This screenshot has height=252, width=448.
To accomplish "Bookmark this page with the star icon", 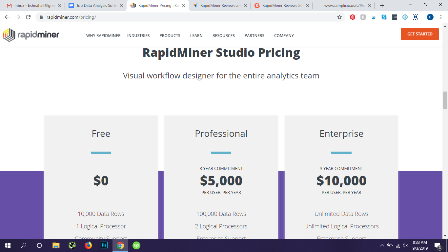I will pos(339,17).
